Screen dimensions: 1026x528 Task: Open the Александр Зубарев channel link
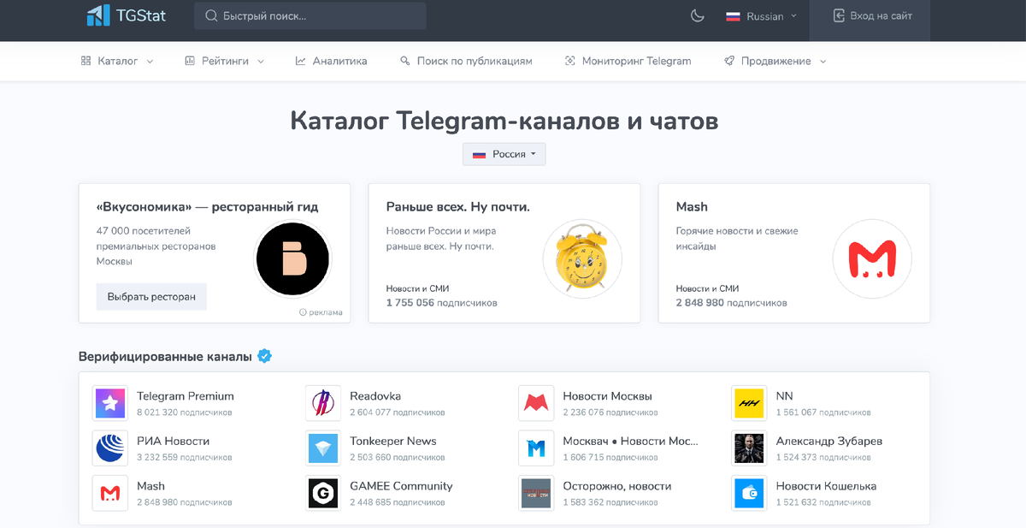point(829,441)
